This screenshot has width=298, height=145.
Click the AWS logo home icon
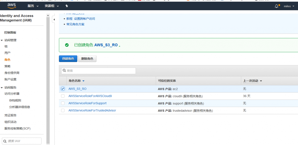12,6
